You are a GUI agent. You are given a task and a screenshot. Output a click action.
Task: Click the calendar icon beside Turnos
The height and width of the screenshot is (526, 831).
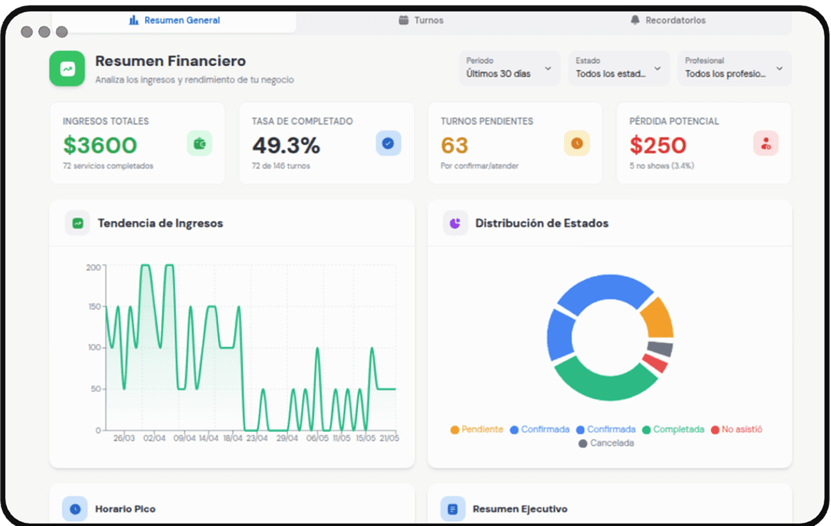click(x=404, y=20)
